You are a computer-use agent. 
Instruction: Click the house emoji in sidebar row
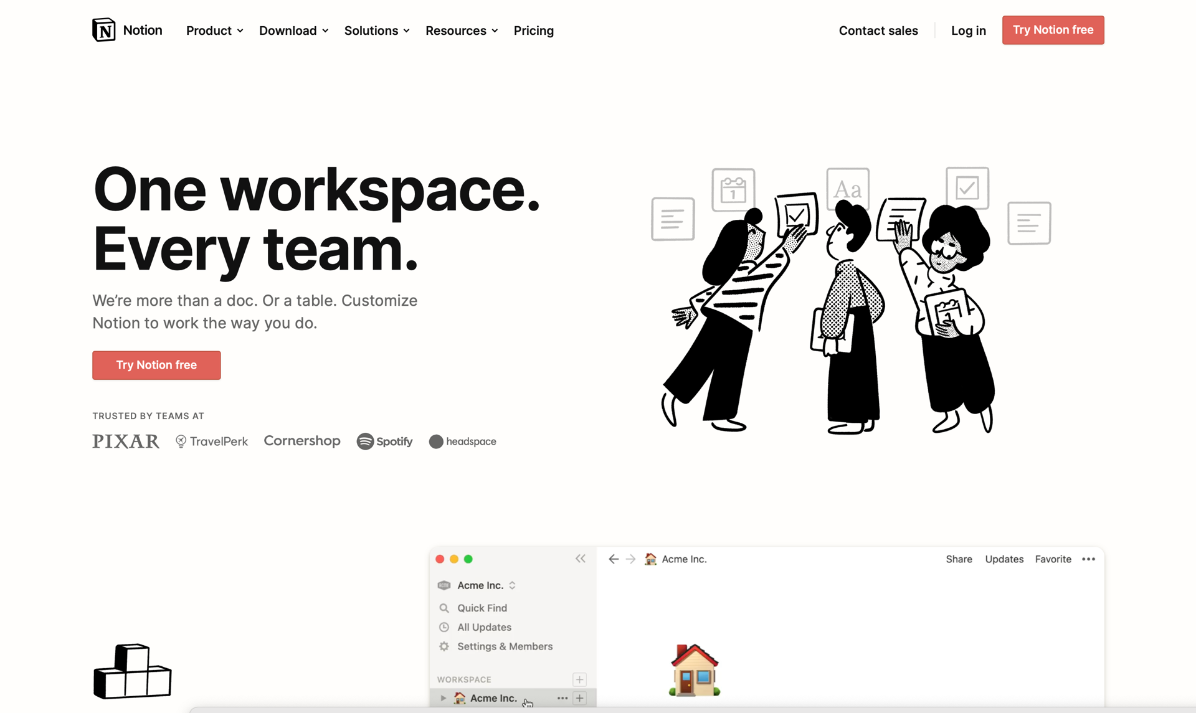(x=460, y=698)
